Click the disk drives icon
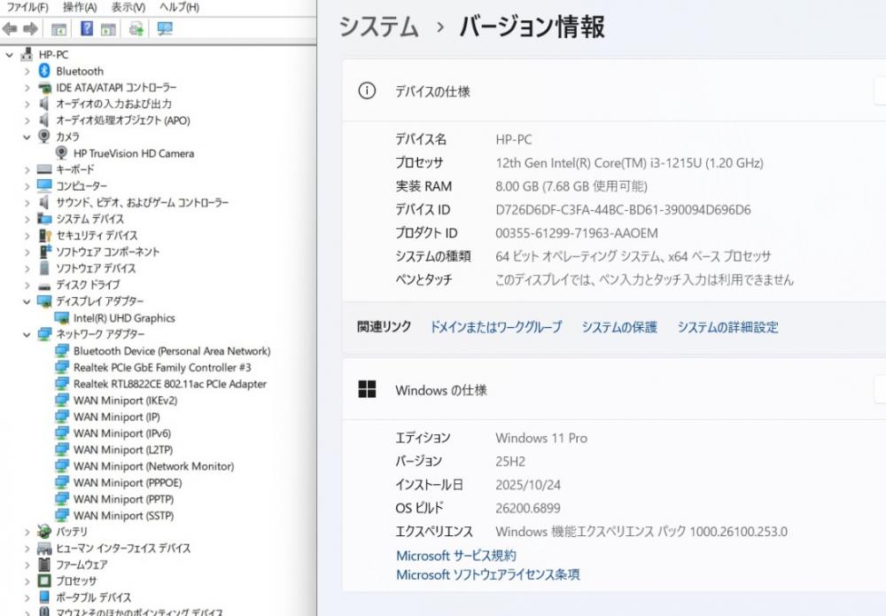This screenshot has width=886, height=616. [44, 285]
